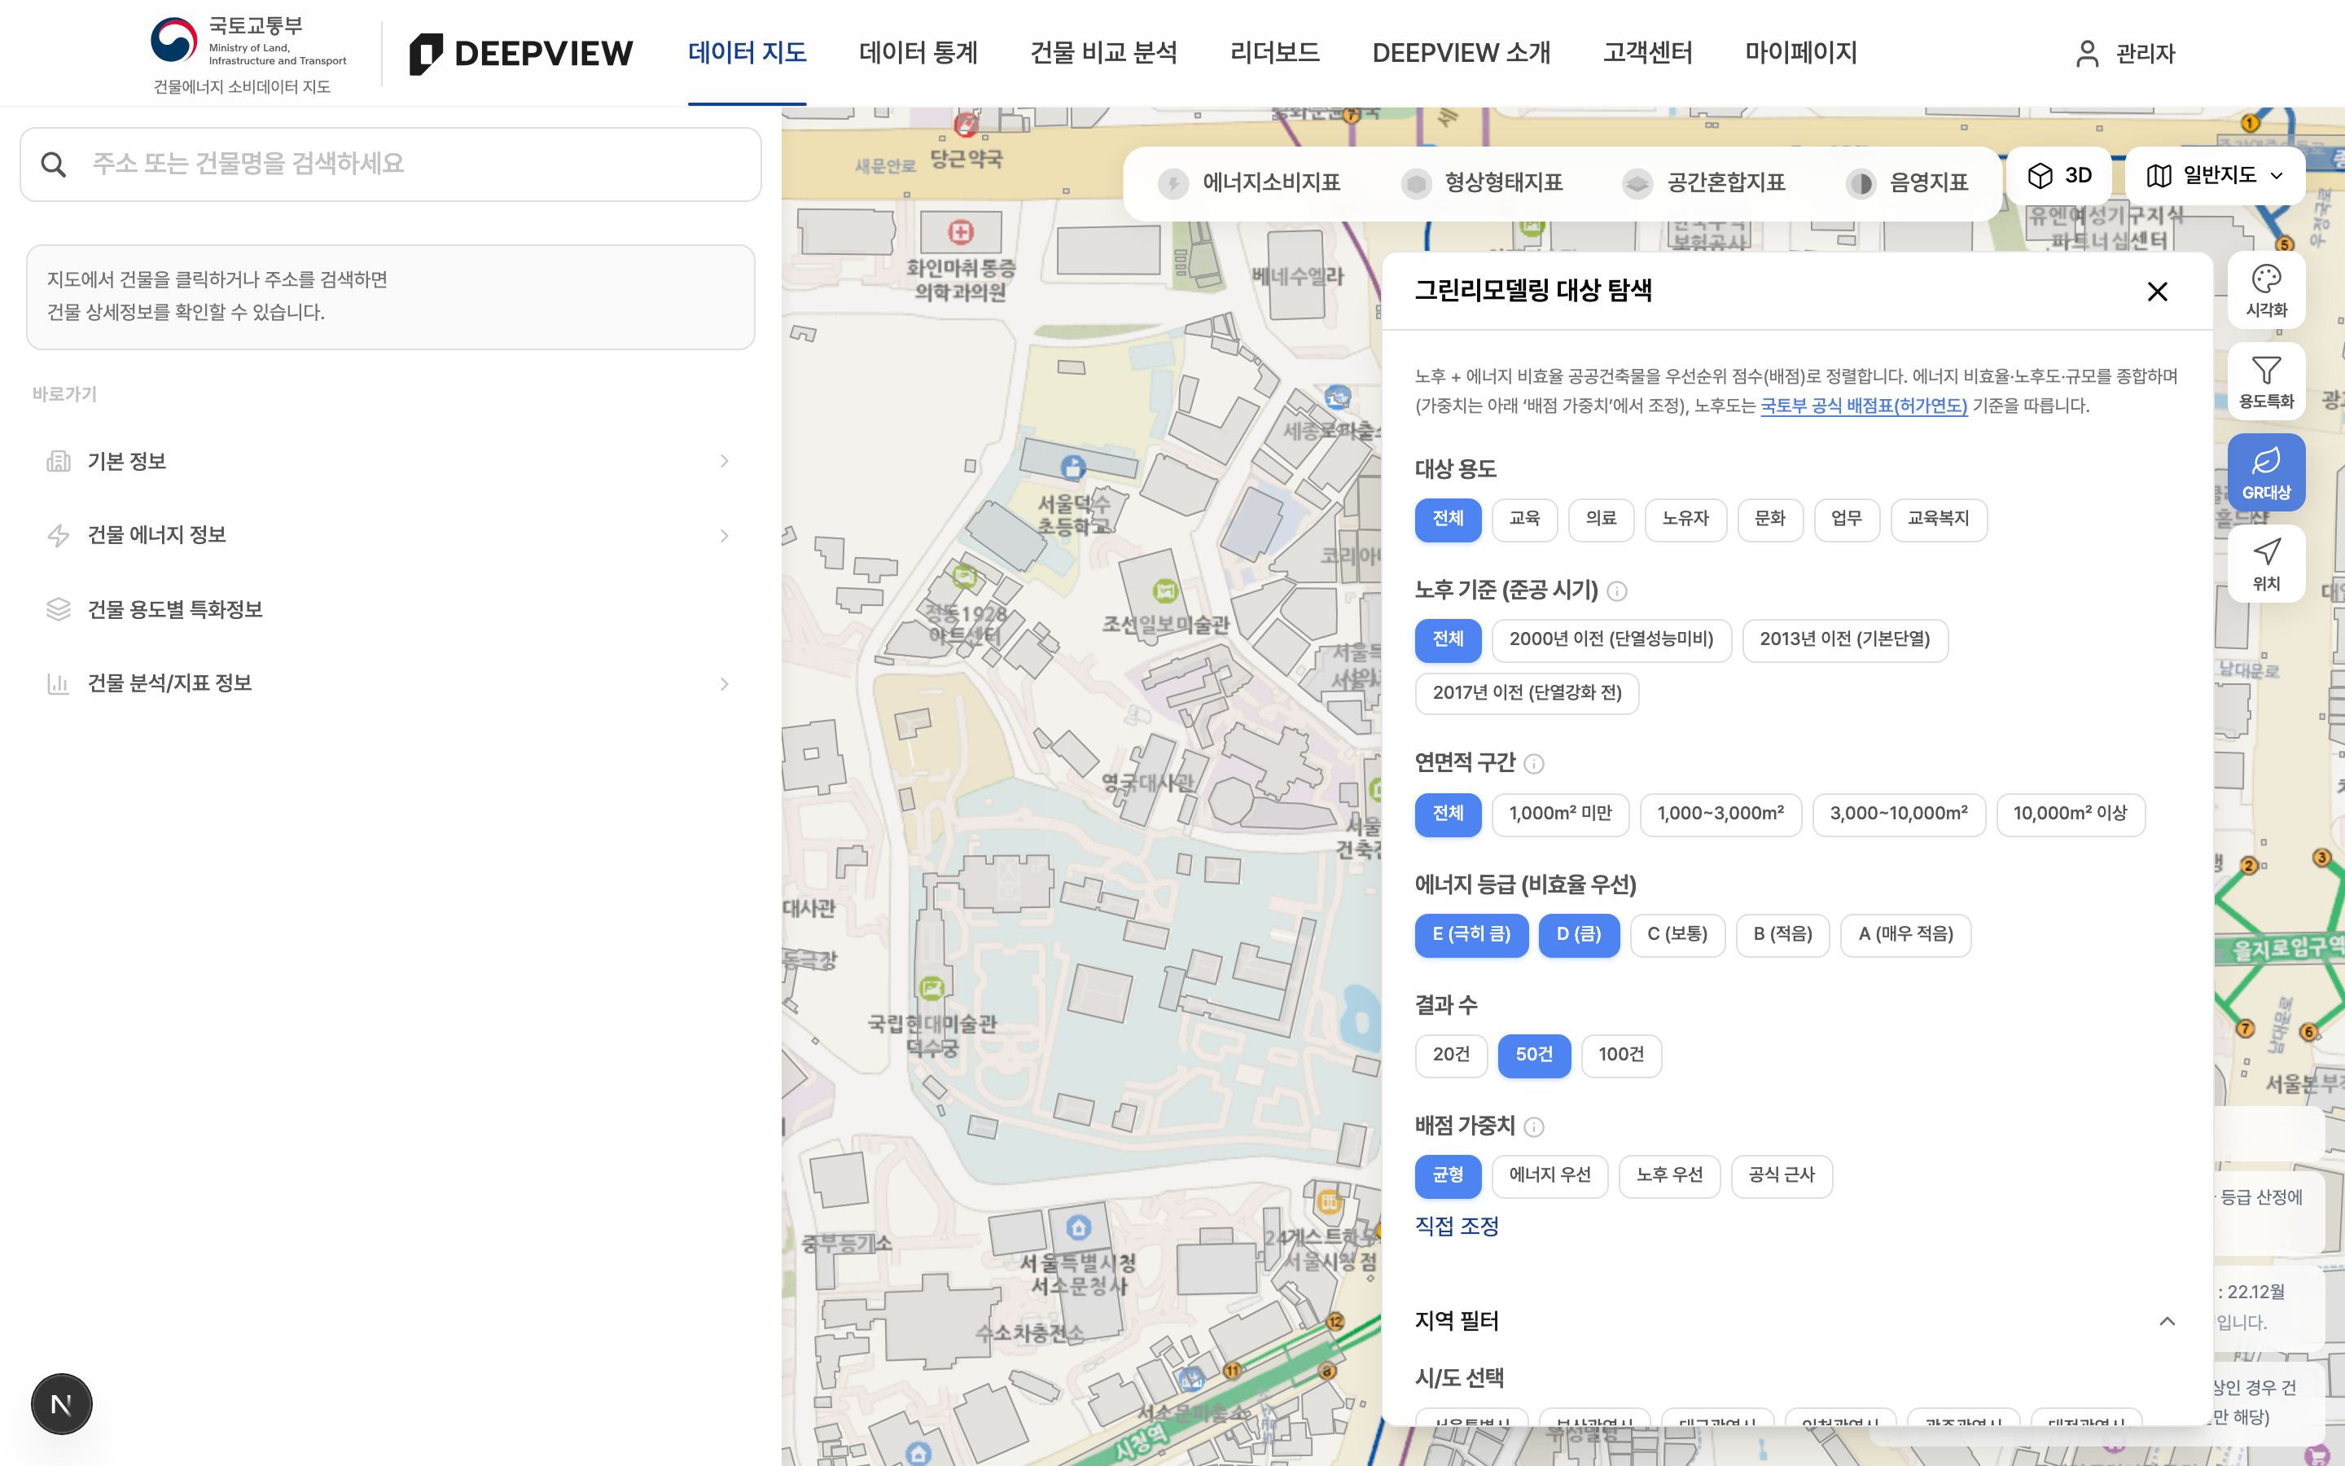Open the 일반지도 map type dropdown
This screenshot has height=1466, width=2345.
click(2214, 175)
